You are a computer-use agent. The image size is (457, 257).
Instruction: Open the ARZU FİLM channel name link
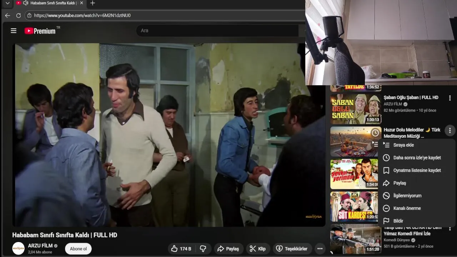point(40,246)
